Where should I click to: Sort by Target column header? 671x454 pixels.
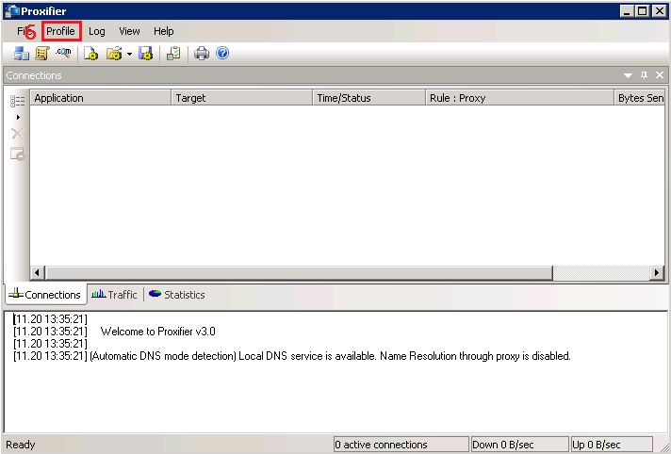point(242,98)
